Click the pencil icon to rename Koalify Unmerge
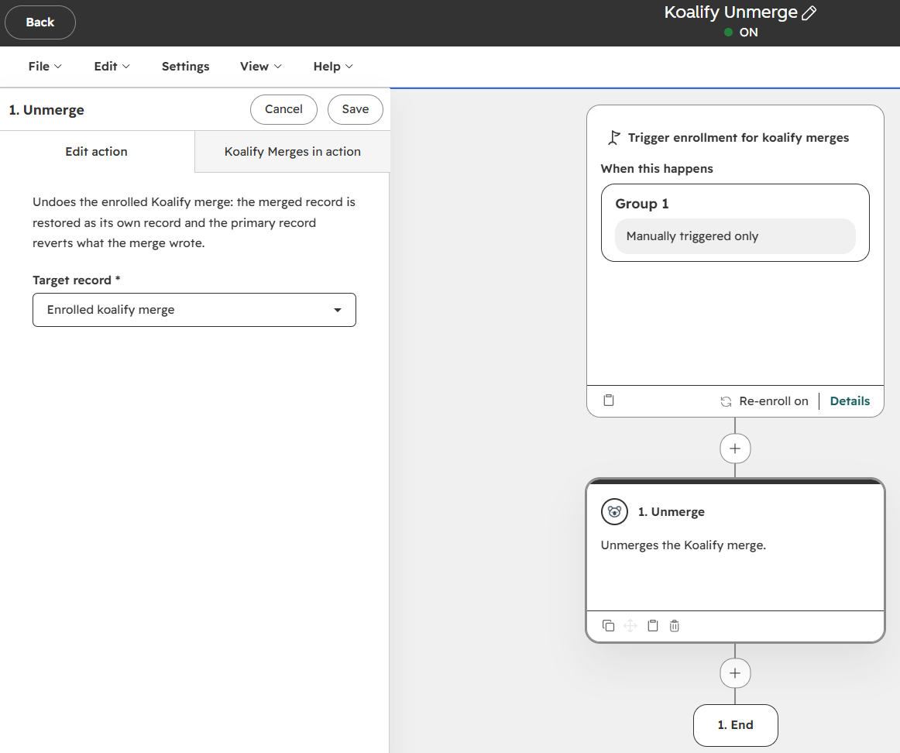This screenshot has width=900, height=753. (809, 13)
